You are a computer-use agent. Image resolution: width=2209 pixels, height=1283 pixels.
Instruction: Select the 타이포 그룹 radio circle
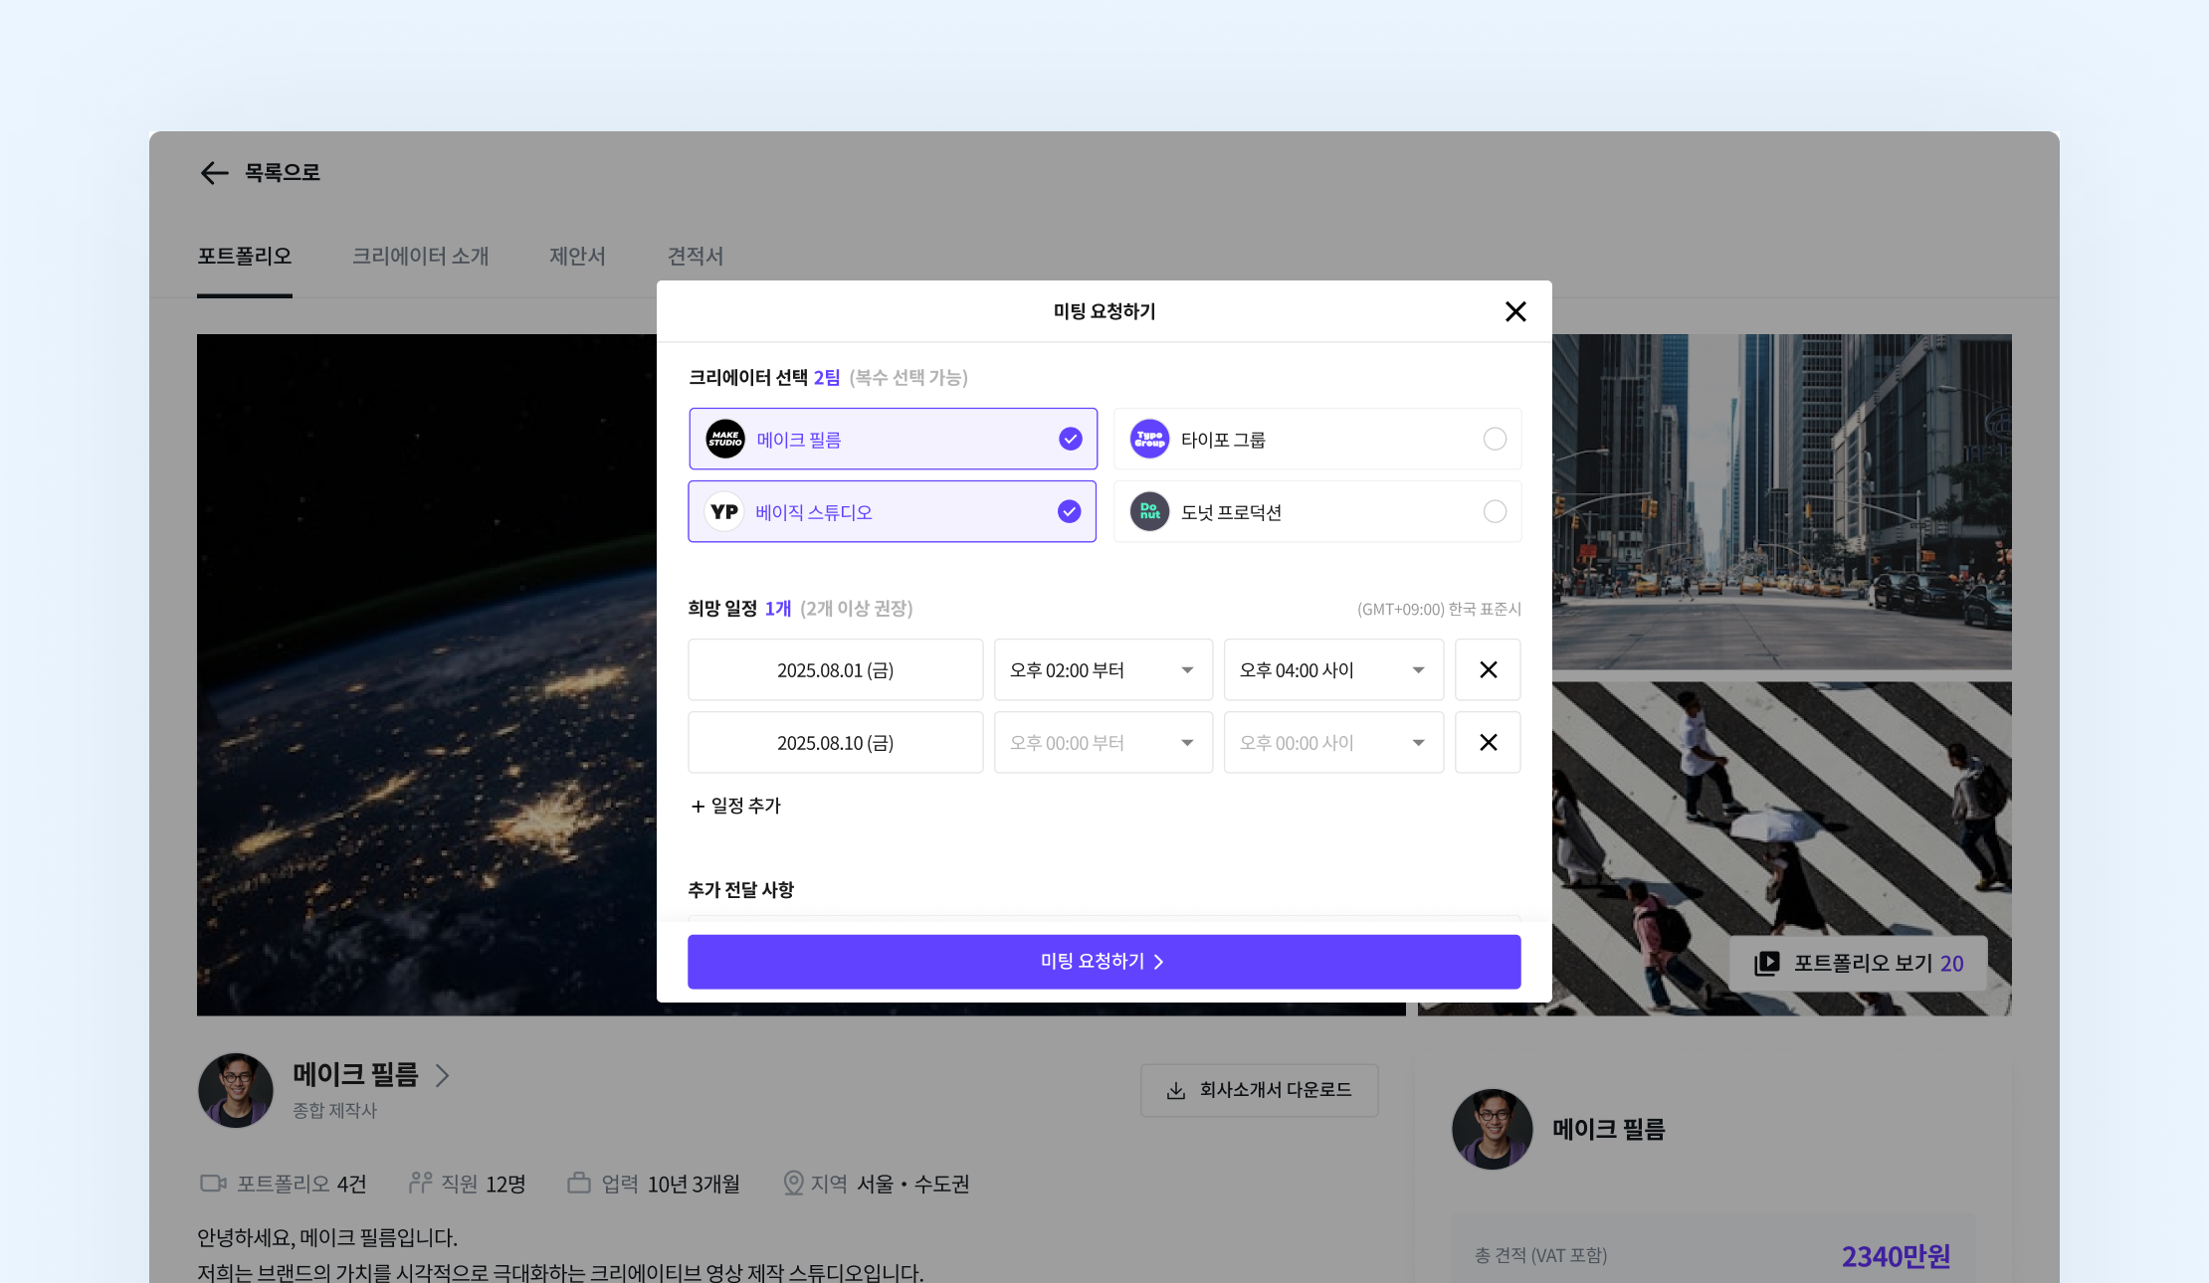tap(1495, 439)
